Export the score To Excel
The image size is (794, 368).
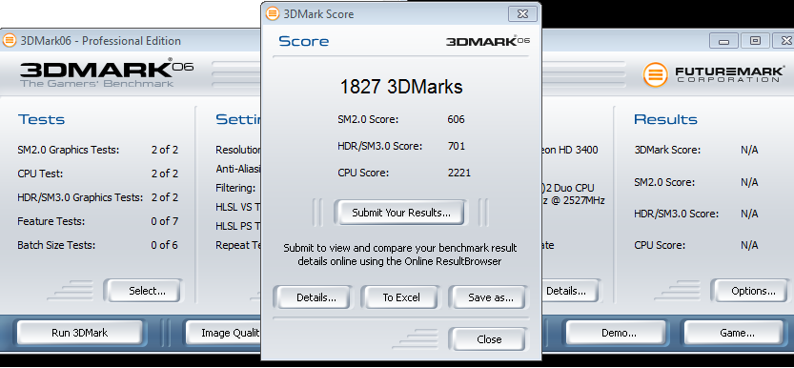click(401, 297)
